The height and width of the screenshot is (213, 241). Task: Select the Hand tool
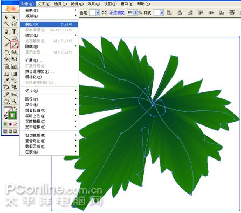[x=6, y=101]
